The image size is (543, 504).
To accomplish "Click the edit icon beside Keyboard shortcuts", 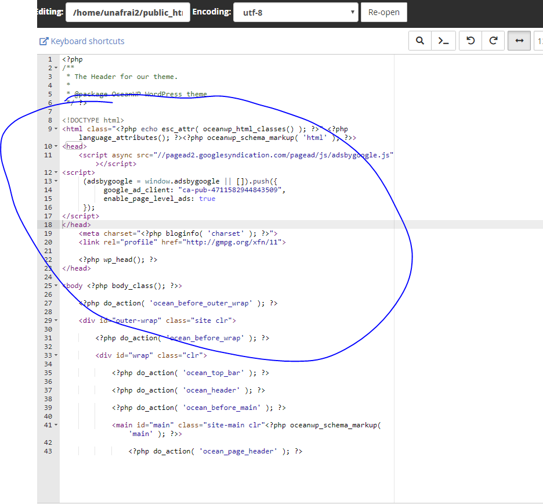I will [x=44, y=41].
